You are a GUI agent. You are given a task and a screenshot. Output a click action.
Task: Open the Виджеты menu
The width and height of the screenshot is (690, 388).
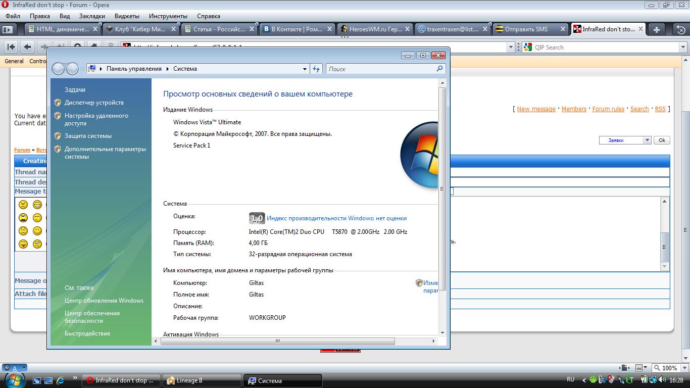pyautogui.click(x=127, y=16)
